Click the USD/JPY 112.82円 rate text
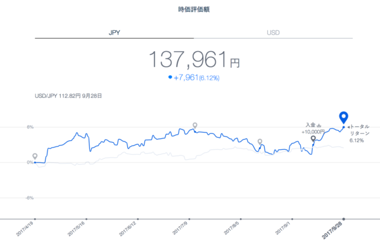This screenshot has height=249, width=380. tap(58, 96)
